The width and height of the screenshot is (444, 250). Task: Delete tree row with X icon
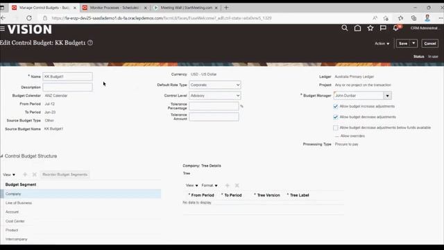tap(237, 185)
